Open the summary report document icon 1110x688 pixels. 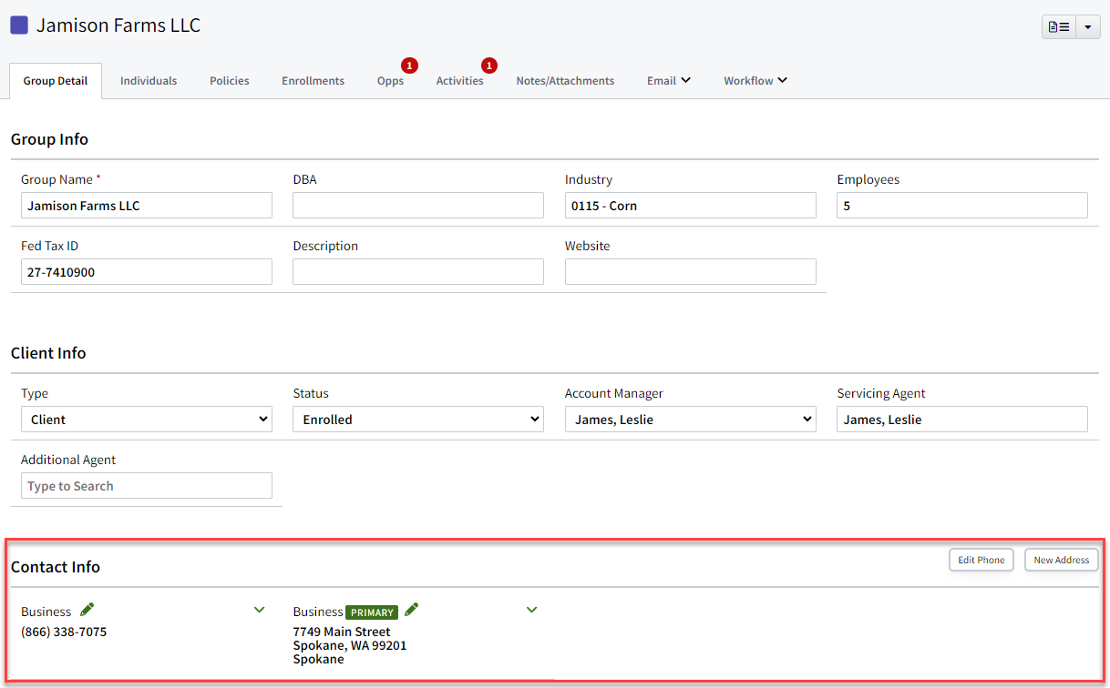click(1057, 26)
